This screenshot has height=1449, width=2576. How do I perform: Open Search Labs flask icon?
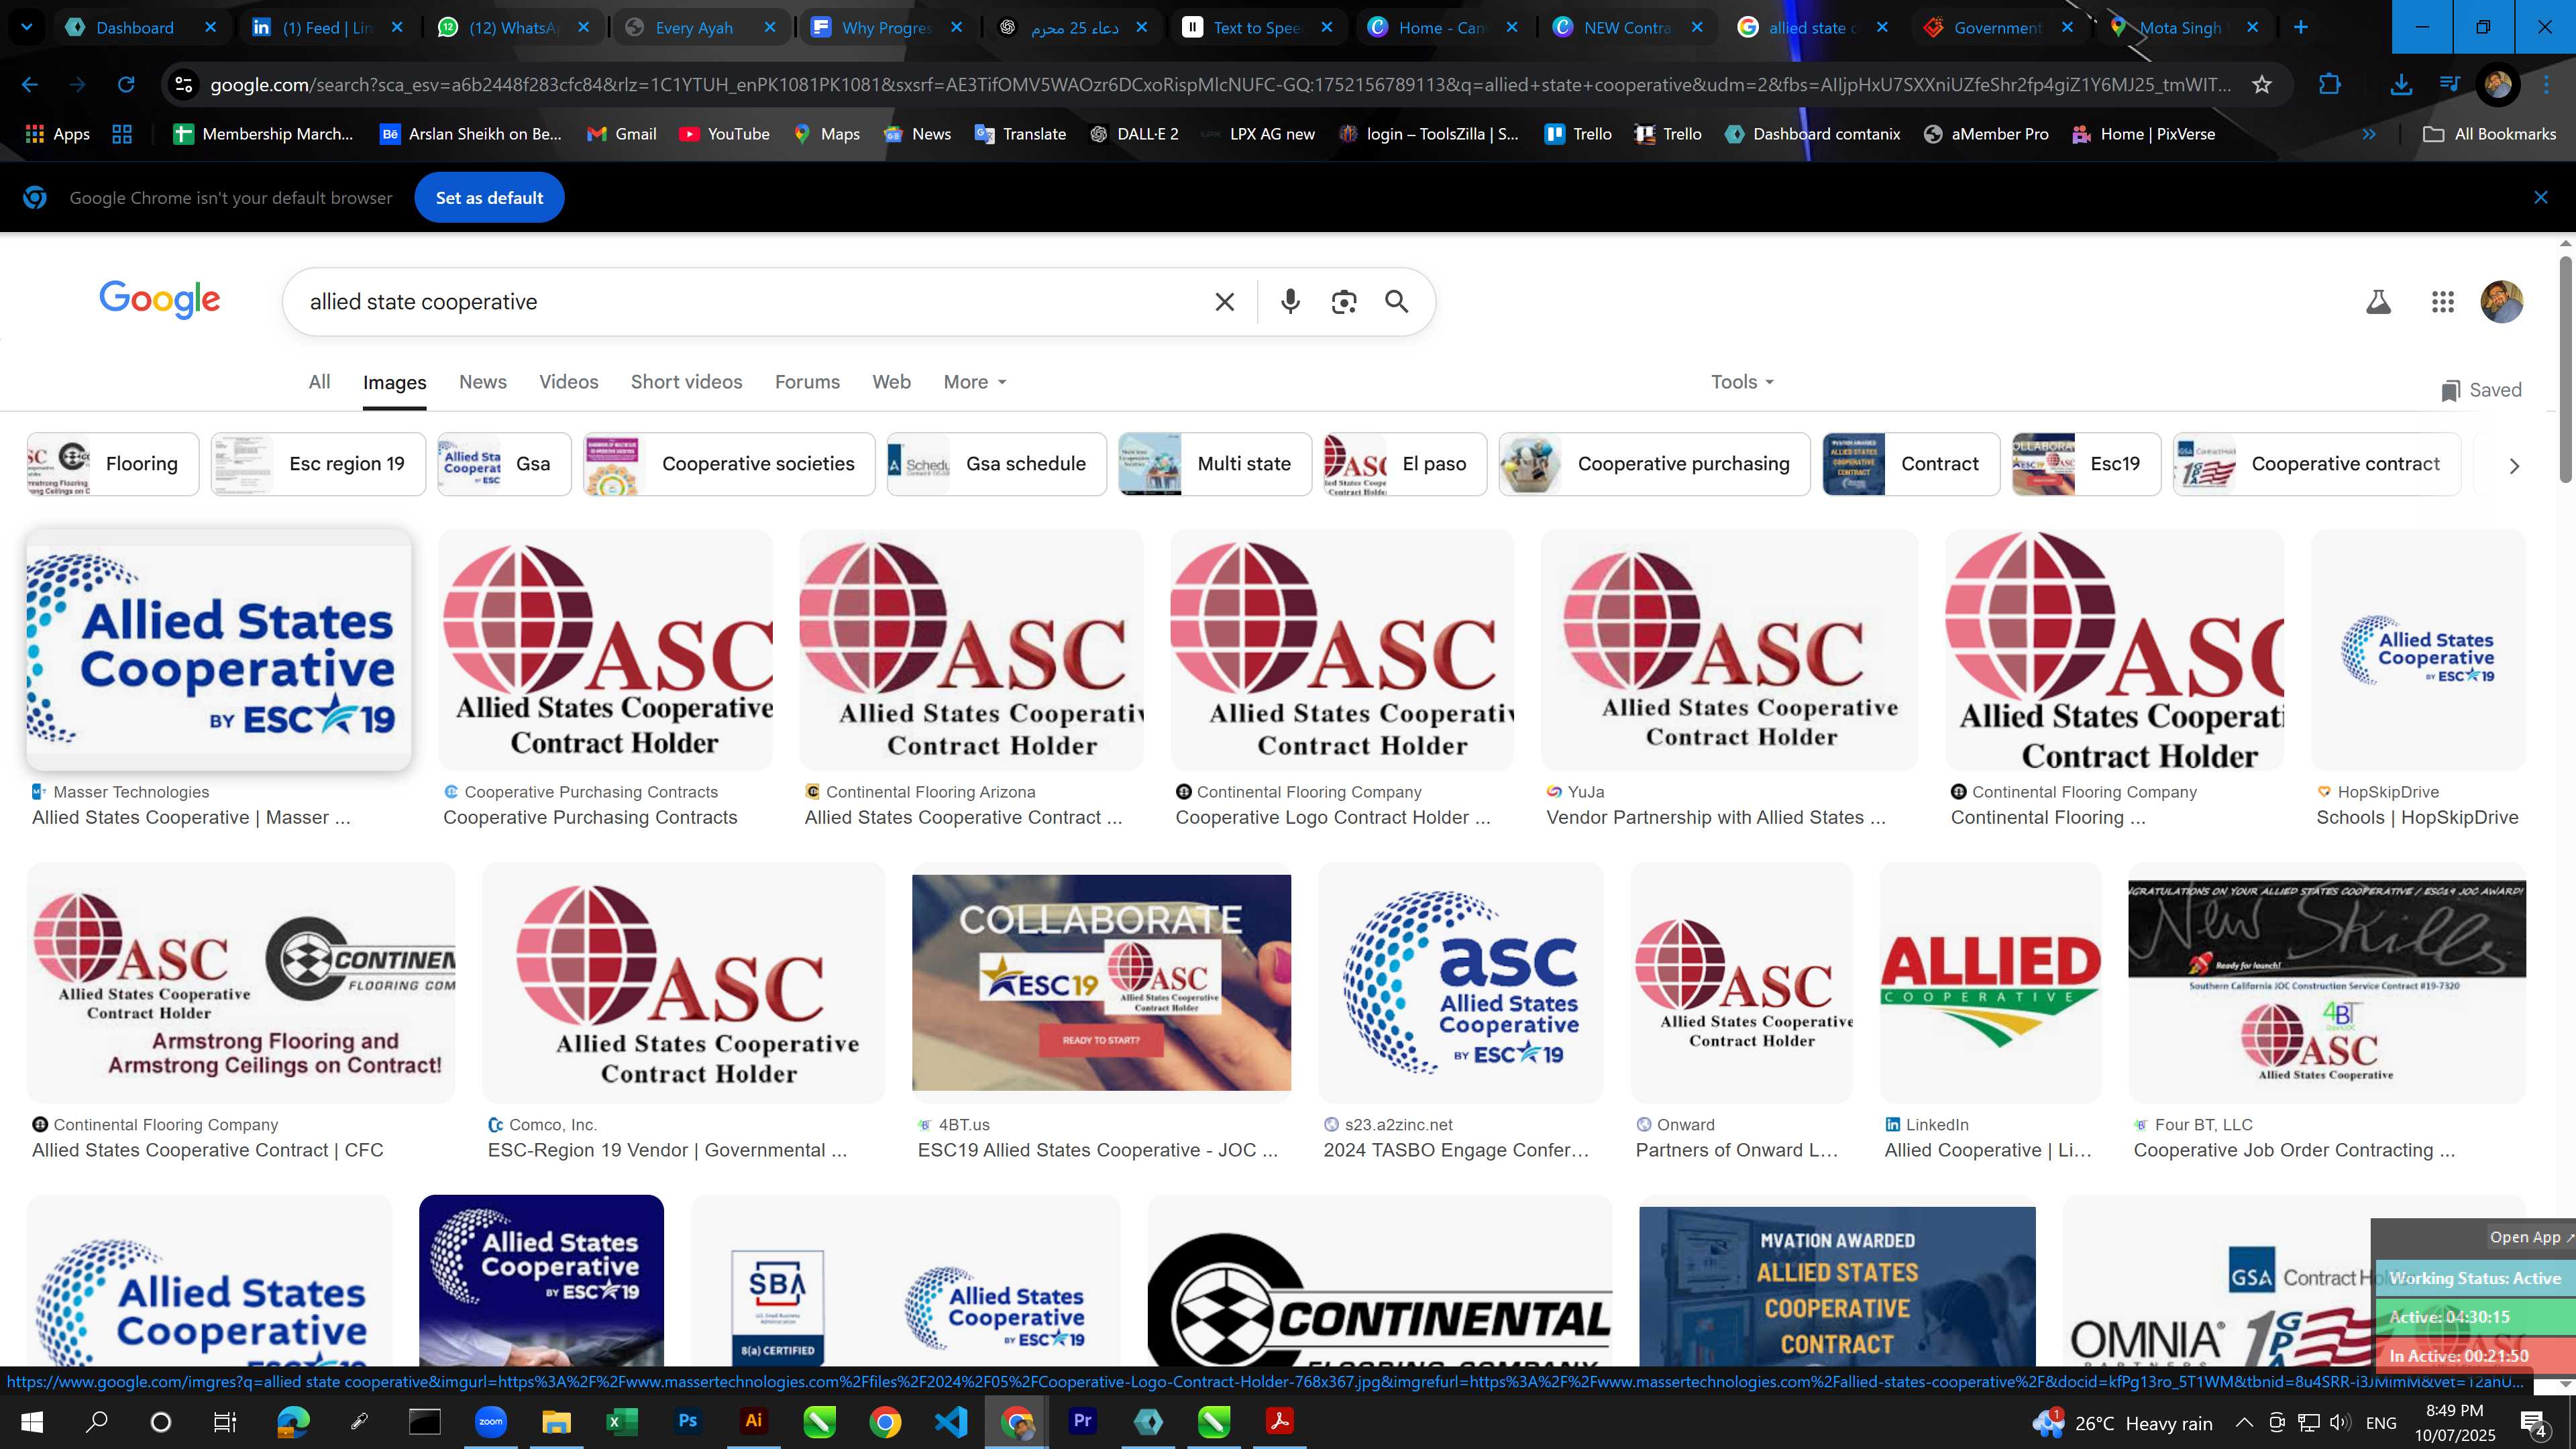point(2378,302)
